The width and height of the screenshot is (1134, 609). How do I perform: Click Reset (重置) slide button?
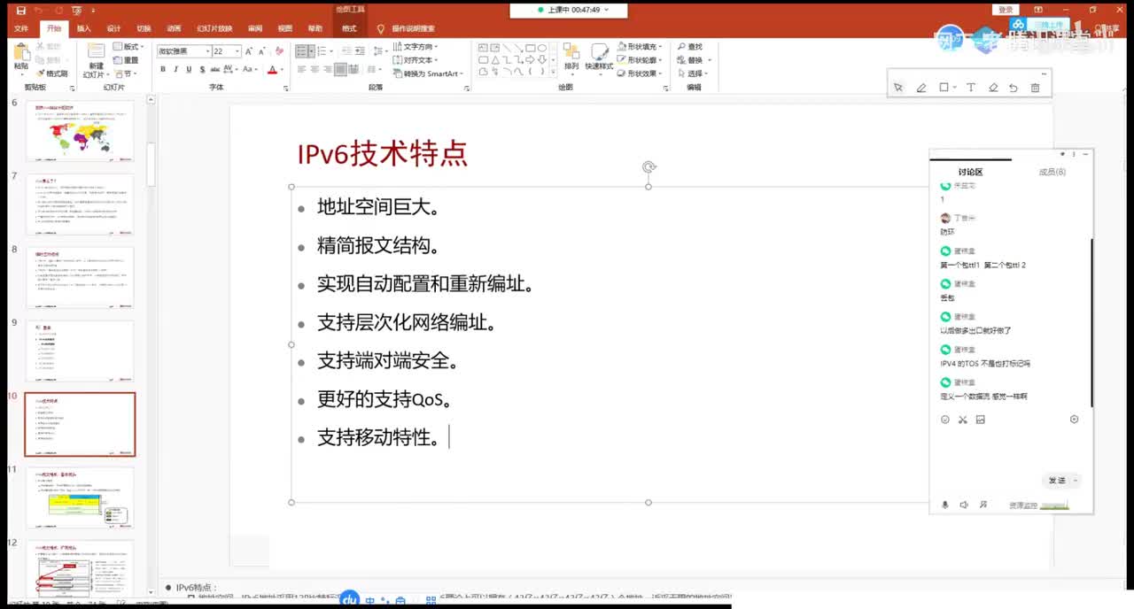127,60
